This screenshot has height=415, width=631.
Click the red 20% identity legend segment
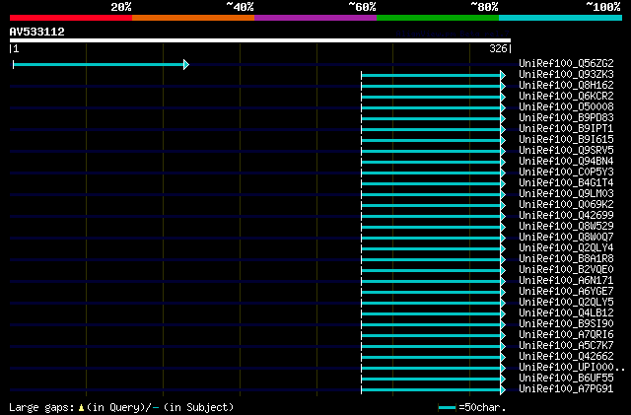71,18
